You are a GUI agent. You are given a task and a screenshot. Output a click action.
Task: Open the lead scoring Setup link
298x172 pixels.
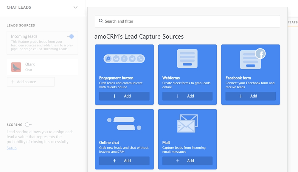12,148
